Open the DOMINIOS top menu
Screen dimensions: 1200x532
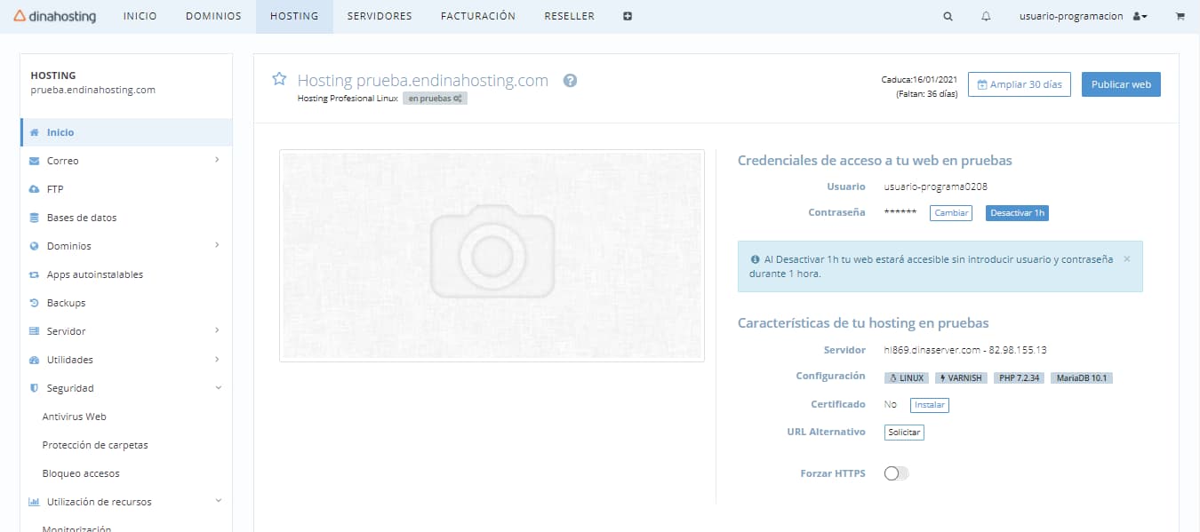pyautogui.click(x=213, y=16)
